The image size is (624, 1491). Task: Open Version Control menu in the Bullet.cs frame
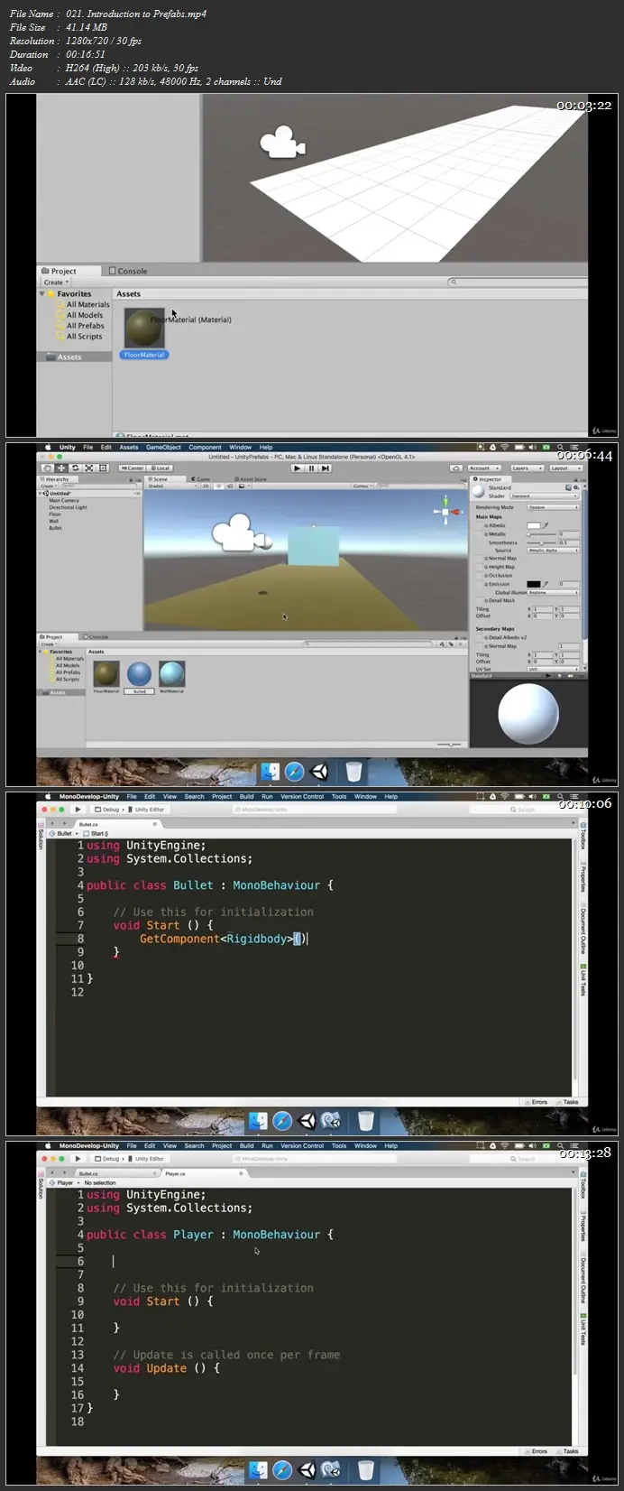pos(301,796)
